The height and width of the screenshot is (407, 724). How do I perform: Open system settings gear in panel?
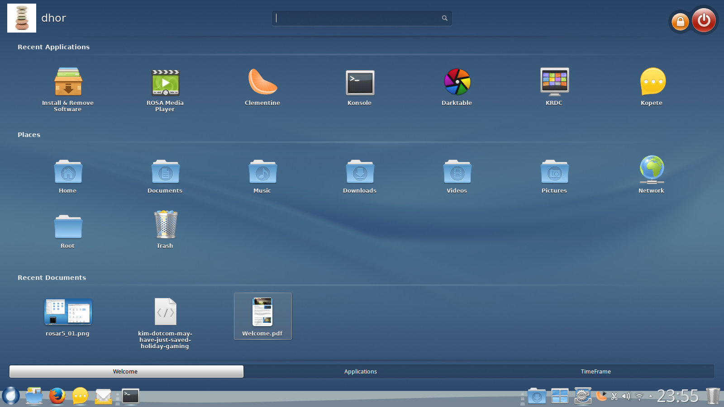coord(583,396)
